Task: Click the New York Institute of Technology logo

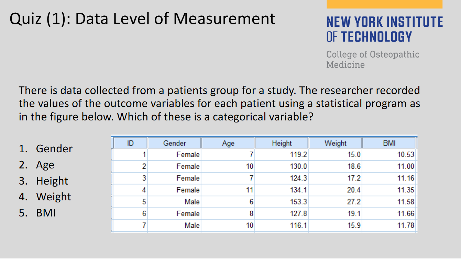Action: click(384, 29)
